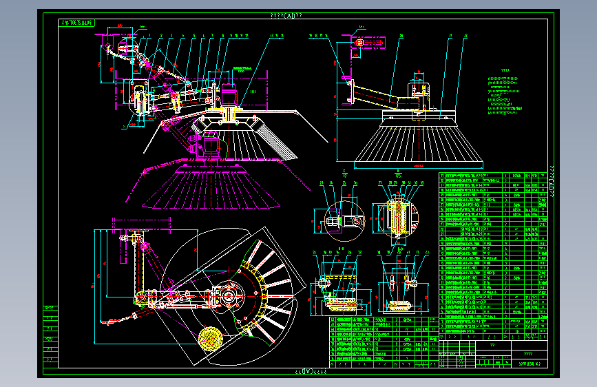Select the magenta bracket at top of side view
597x387 pixels.
368,42
